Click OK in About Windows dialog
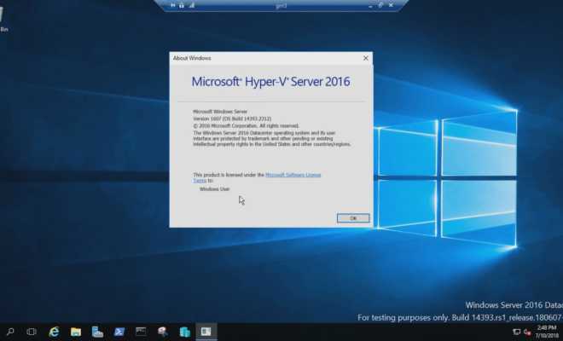The width and height of the screenshot is (563, 341). coord(353,218)
